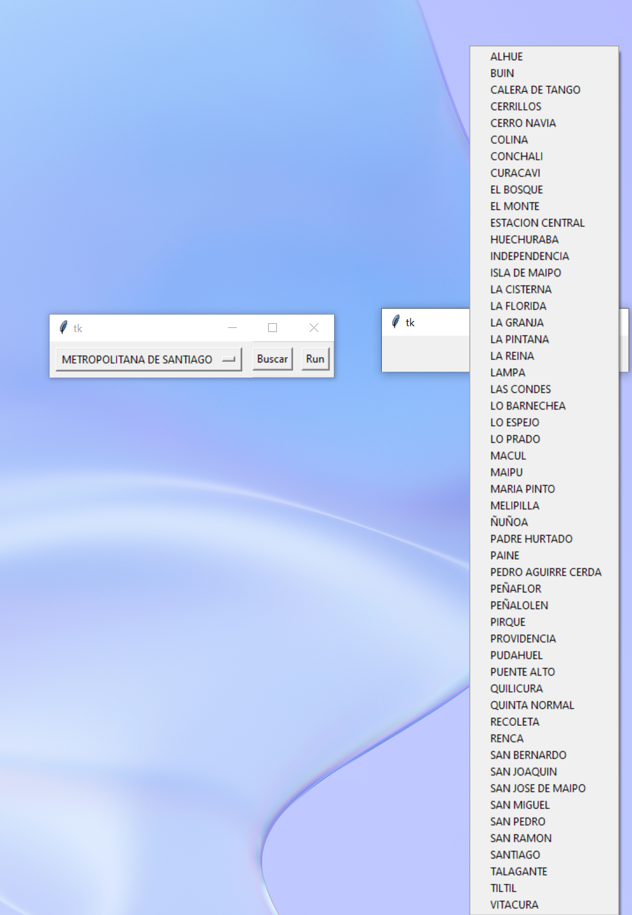Choose LA PINTANA from the list

click(x=544, y=339)
